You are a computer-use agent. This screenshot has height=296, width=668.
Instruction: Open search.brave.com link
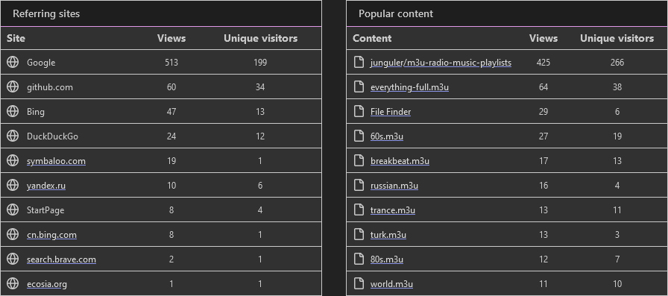coord(61,259)
